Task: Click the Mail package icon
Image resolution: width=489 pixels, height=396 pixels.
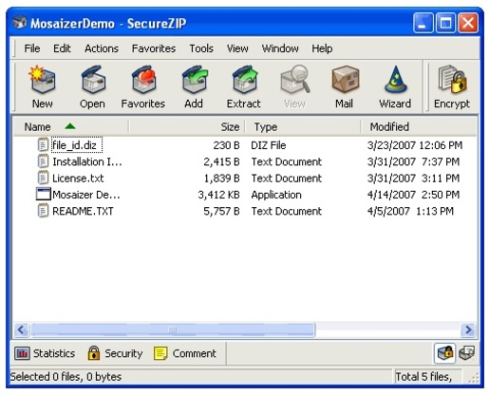Action: pos(345,80)
